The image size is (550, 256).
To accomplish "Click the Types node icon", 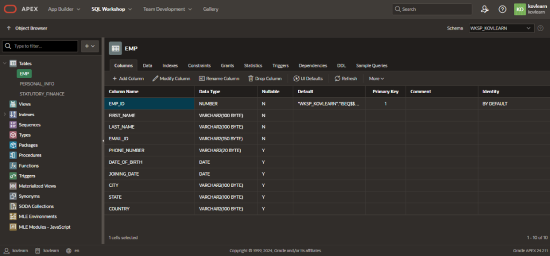I will [13, 134].
